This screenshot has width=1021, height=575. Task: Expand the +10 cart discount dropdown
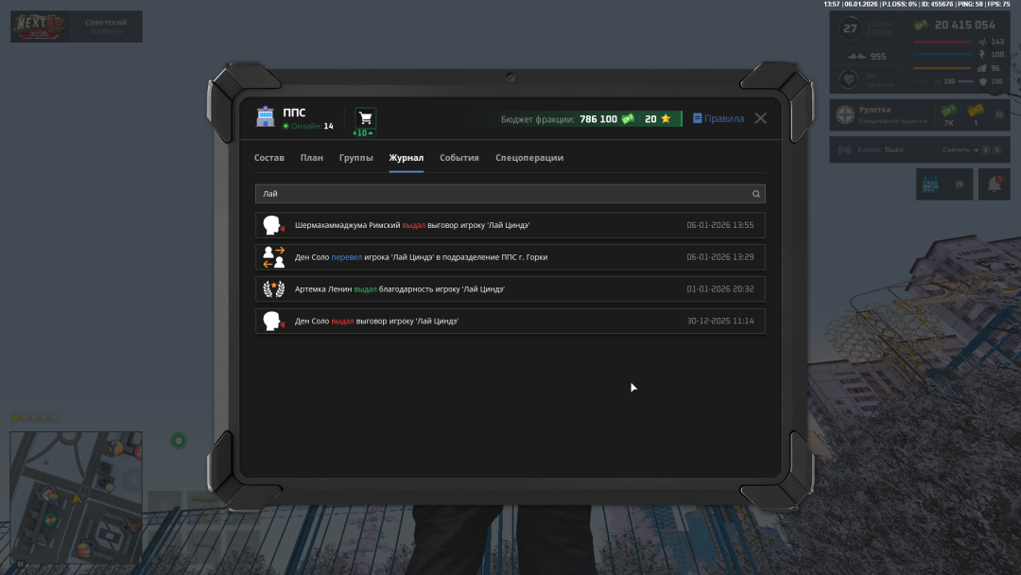(364, 132)
